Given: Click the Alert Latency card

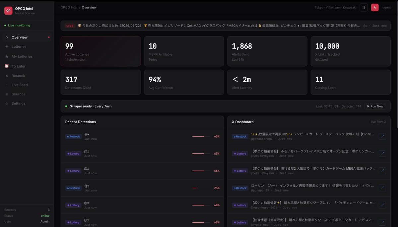Looking at the screenshot, I should point(267,82).
